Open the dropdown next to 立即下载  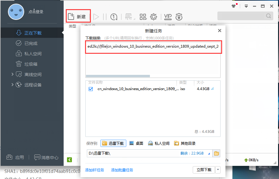pos(218,170)
